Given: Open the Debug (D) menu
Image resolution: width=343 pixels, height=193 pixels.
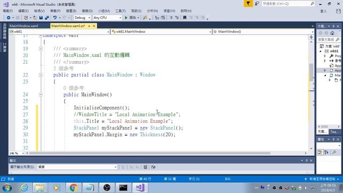Looking at the screenshot, I should pos(87,11).
